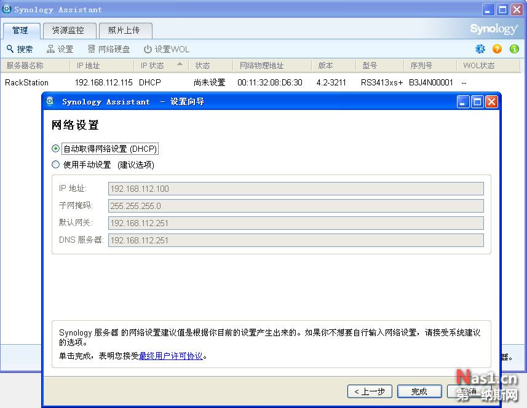Open the blue gear preferences icon

pos(480,49)
